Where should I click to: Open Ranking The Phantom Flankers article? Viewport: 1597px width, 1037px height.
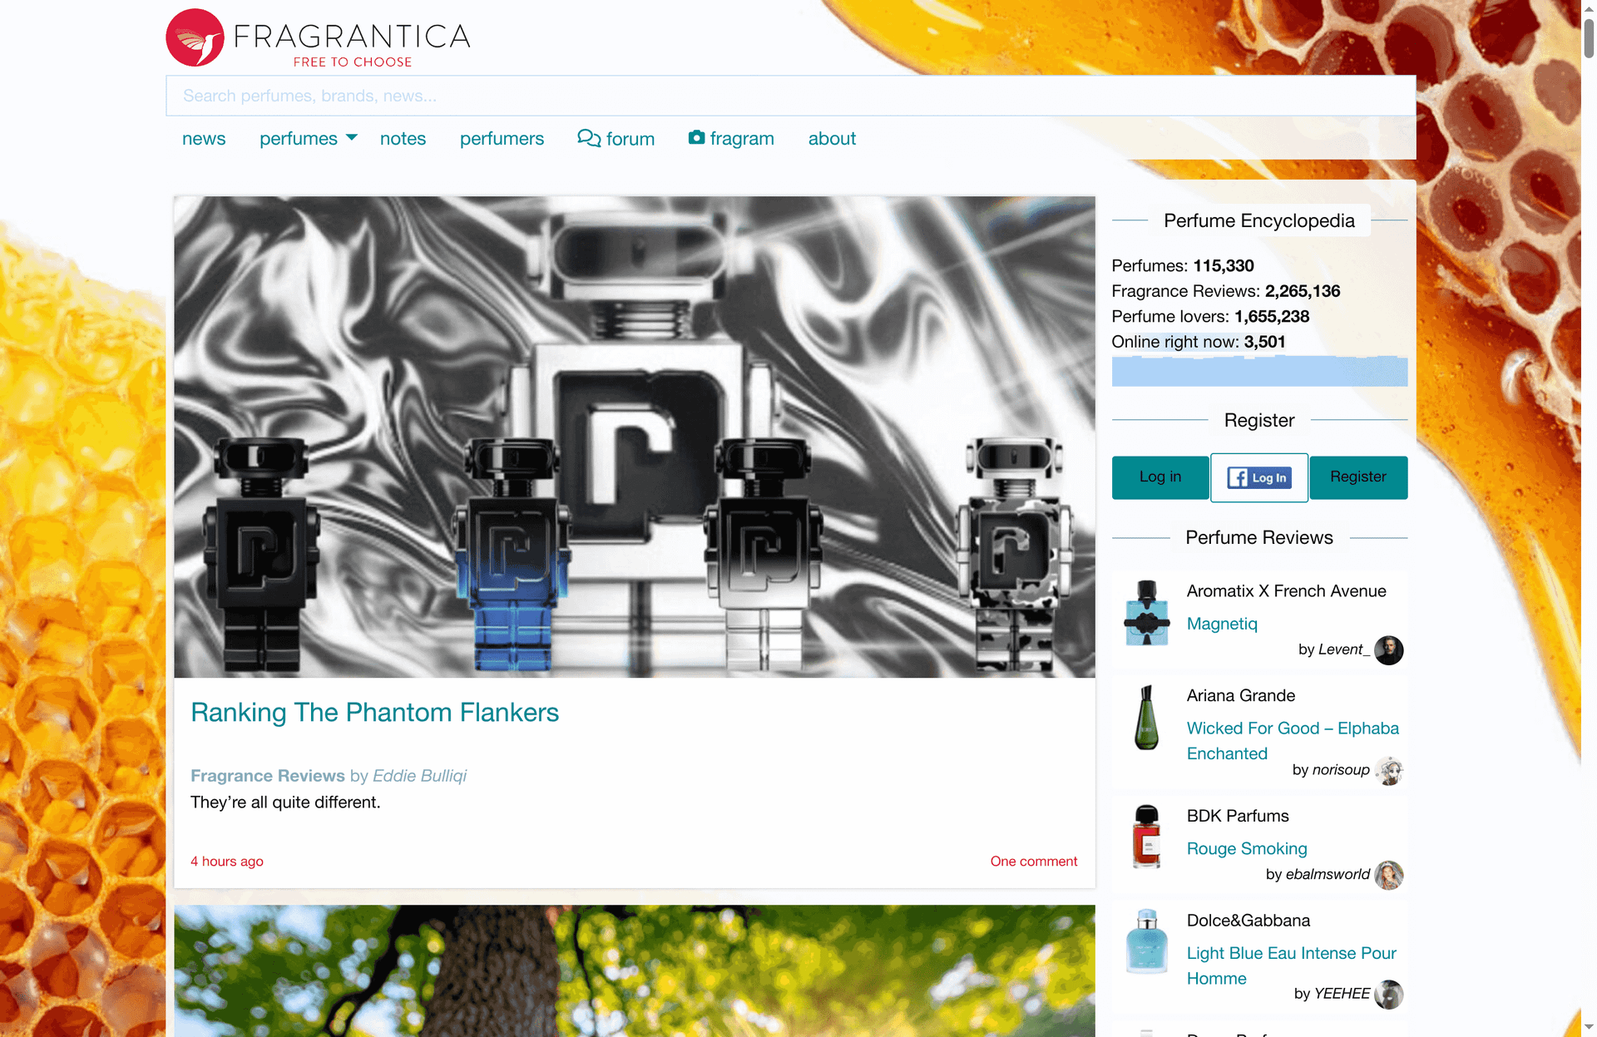pyautogui.click(x=374, y=713)
